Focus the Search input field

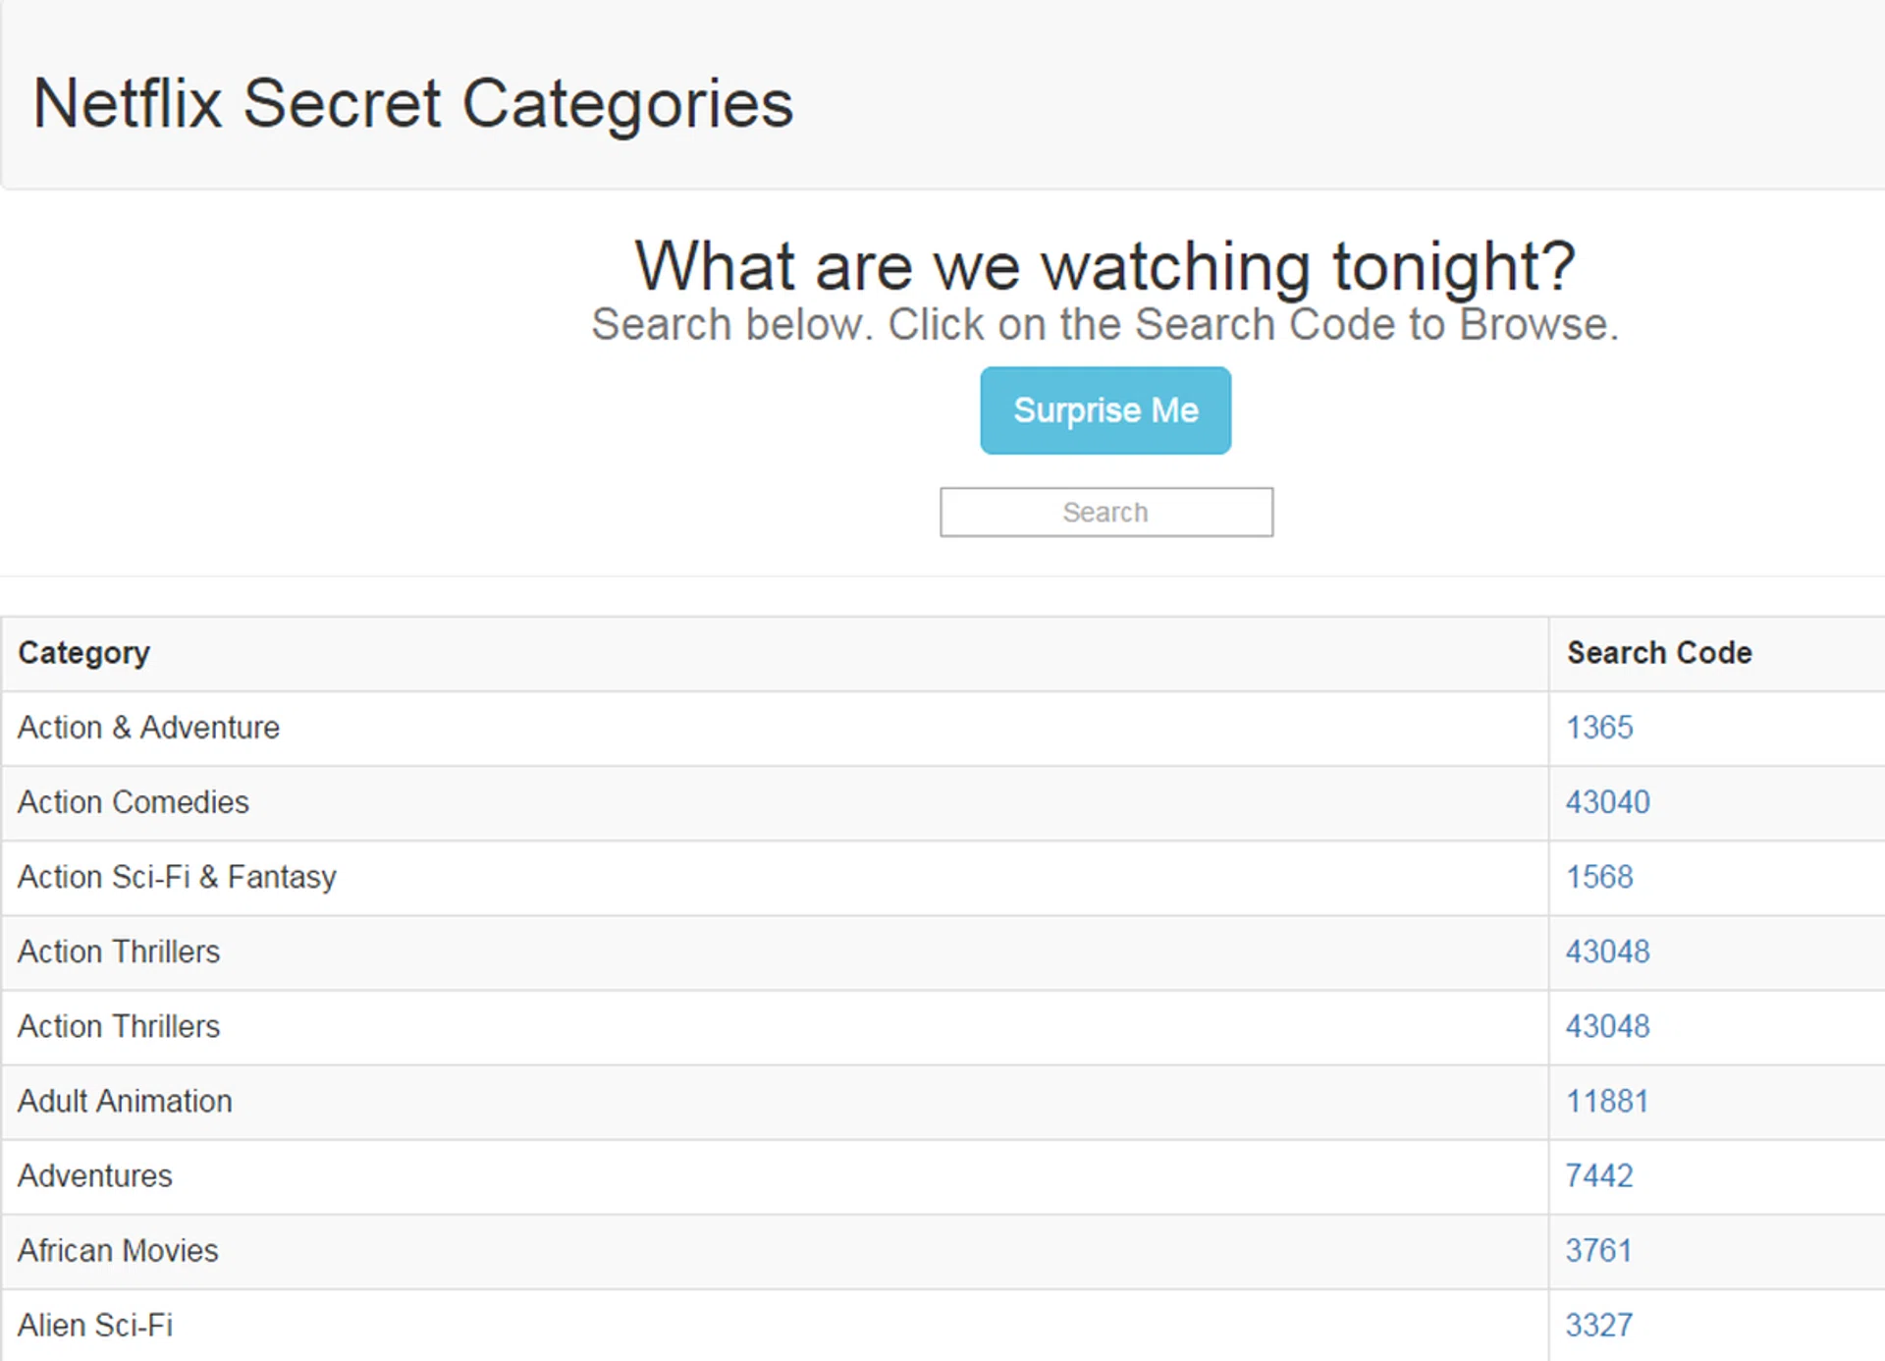click(x=1105, y=512)
